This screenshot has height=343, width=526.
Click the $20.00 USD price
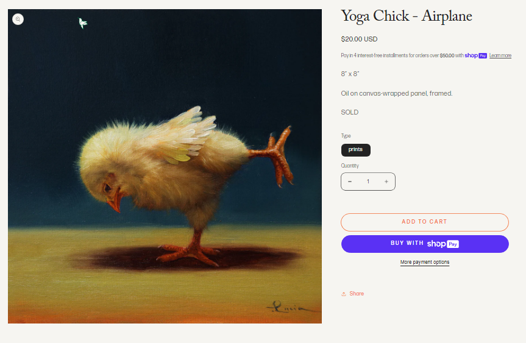[359, 39]
